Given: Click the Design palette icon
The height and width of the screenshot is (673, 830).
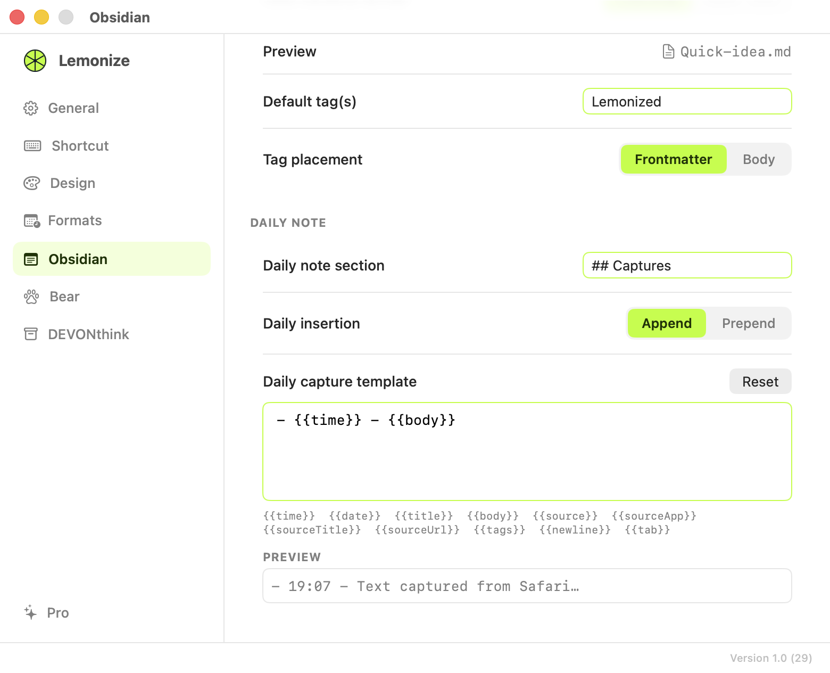Looking at the screenshot, I should tap(32, 183).
